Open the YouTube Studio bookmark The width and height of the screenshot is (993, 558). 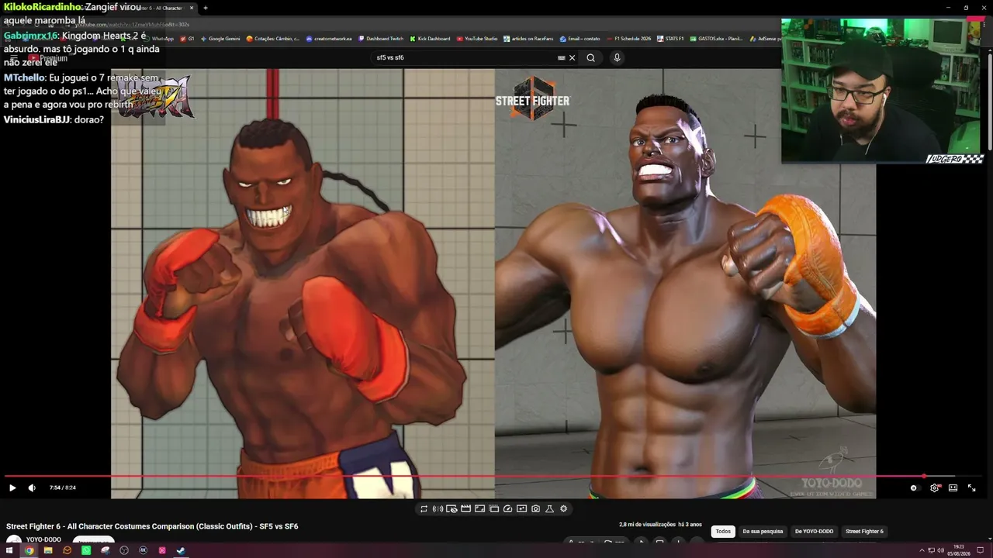tap(477, 38)
